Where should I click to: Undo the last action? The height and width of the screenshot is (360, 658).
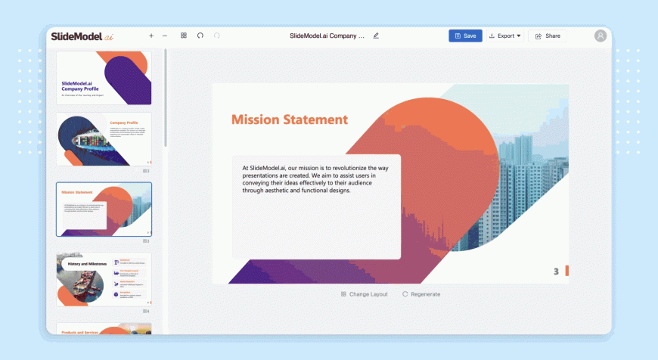[x=200, y=36]
